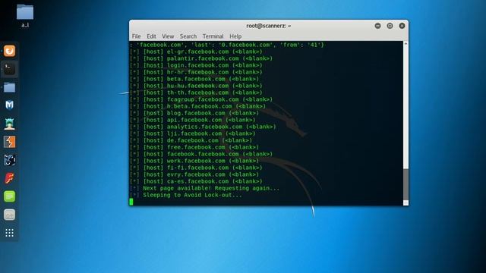Open the orange lightning dock icon
The width and height of the screenshot is (486, 273).
click(x=9, y=142)
